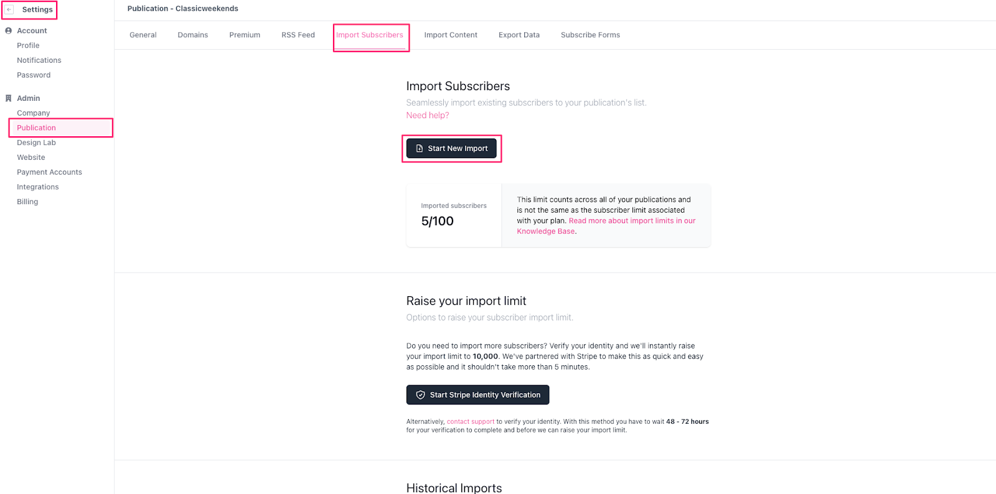Open the Import Subscribers tab
996x494 pixels.
(x=370, y=35)
